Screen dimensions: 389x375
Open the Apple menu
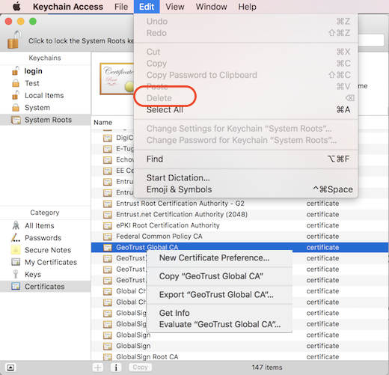click(x=16, y=7)
